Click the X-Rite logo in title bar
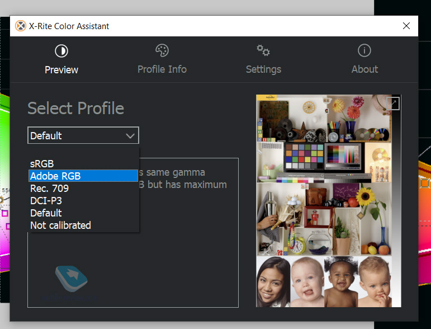 (x=20, y=26)
